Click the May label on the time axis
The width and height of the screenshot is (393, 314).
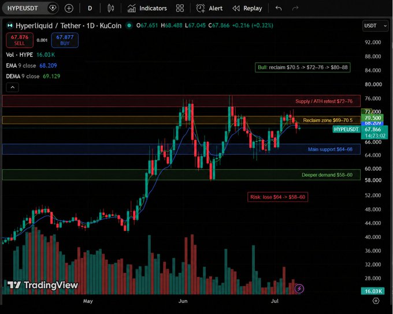88,301
